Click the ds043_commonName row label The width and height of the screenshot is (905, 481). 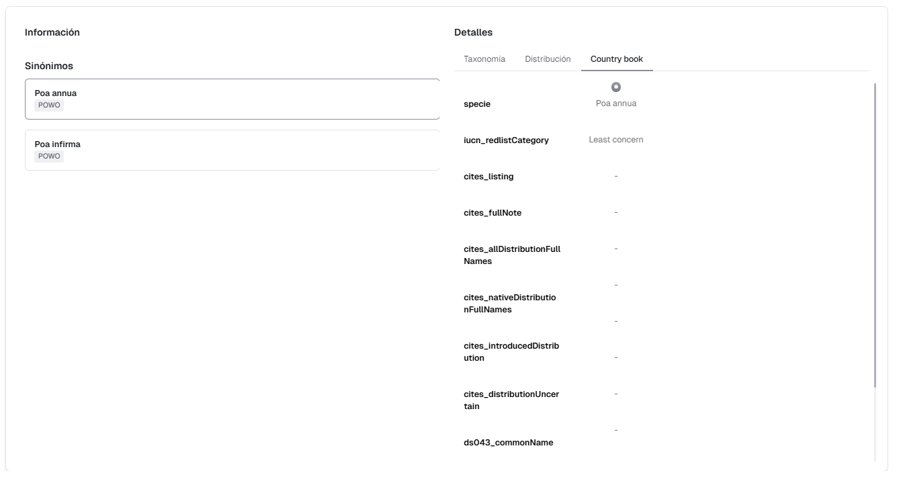coord(508,443)
